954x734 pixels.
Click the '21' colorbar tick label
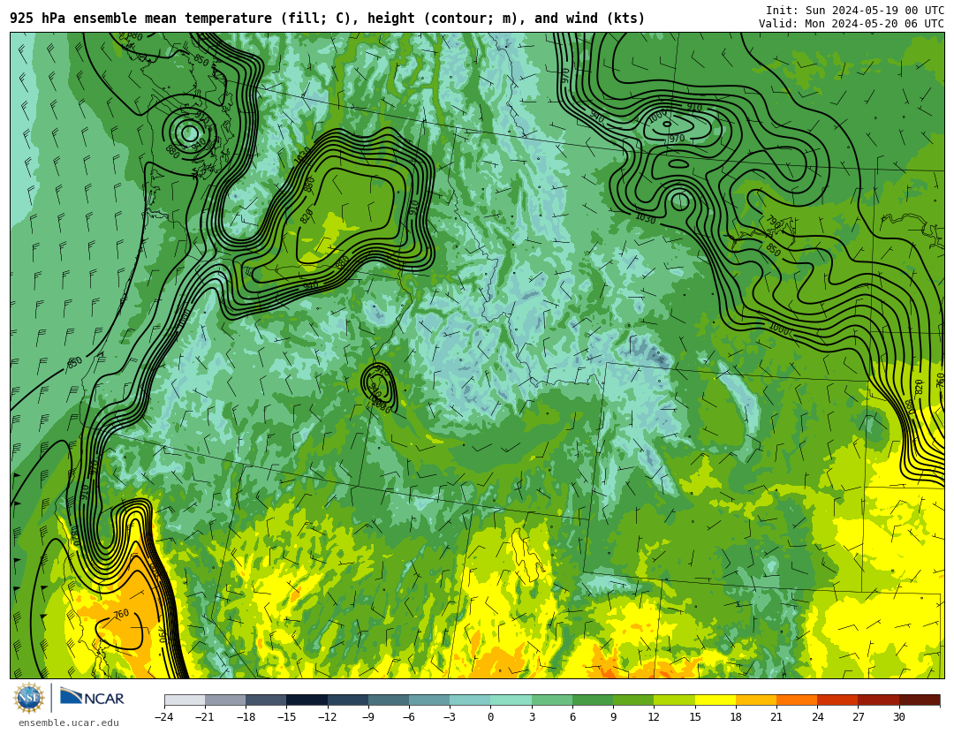[776, 717]
